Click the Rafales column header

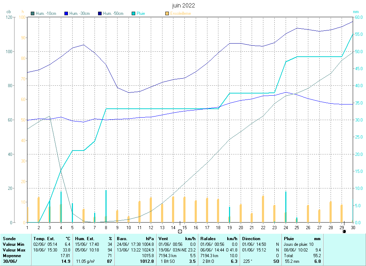208,239
